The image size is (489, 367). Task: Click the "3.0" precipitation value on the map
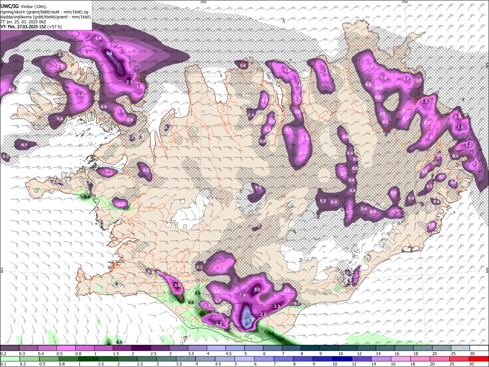pos(177,286)
